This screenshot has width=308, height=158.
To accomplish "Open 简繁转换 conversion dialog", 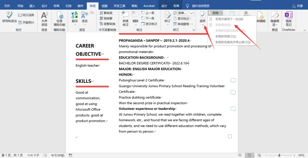I will coord(107,24).
